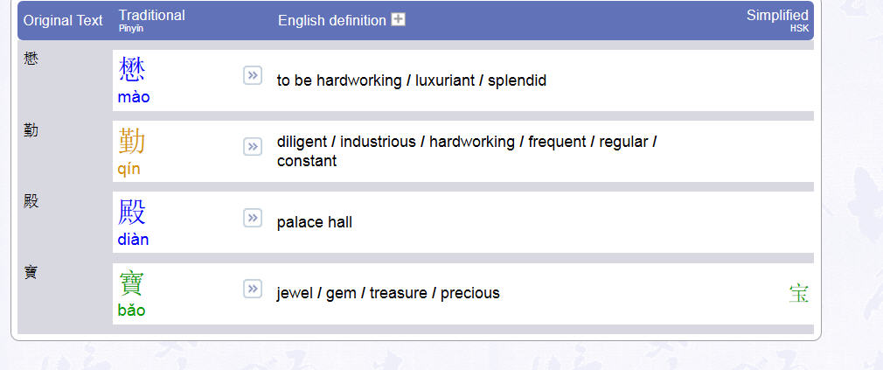883x370 pixels.
Task: Select the pinyin bǎo
Action: click(x=131, y=311)
